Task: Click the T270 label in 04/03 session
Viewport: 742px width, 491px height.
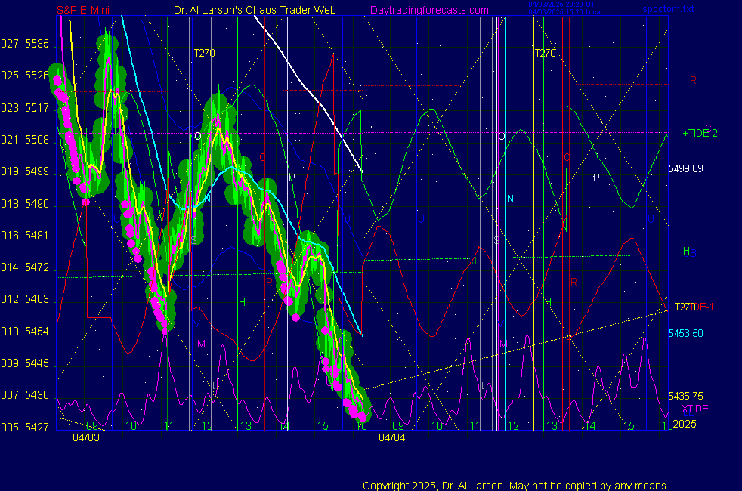Action: point(204,54)
